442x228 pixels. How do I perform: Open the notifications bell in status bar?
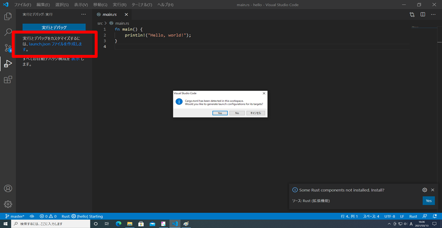[x=434, y=216]
